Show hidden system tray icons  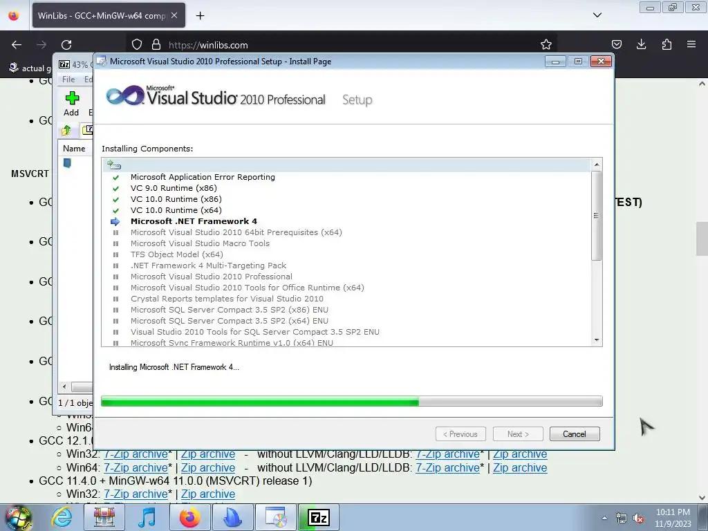coord(604,518)
